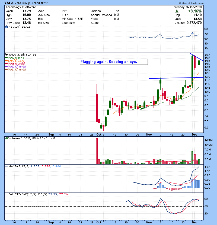The width and height of the screenshot is (217, 225).
Task: Click the MACD(8,17,9) indicator label
Action: 19,166
